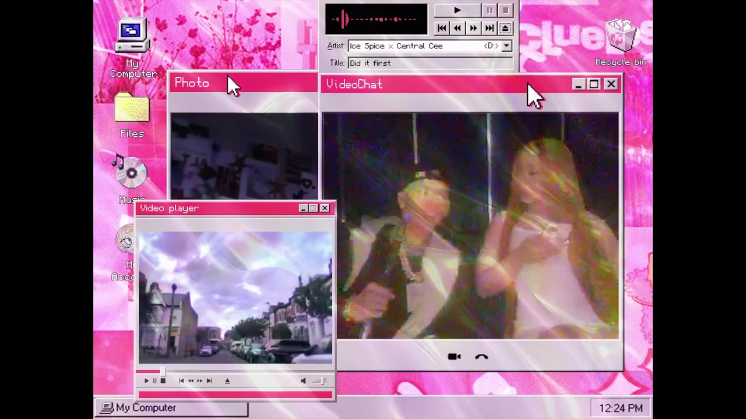Image resolution: width=746 pixels, height=419 pixels.
Task: Minimize the Video player window
Action: pyautogui.click(x=303, y=208)
